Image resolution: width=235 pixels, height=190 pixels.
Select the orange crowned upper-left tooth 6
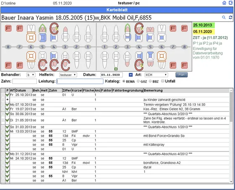[31, 34]
